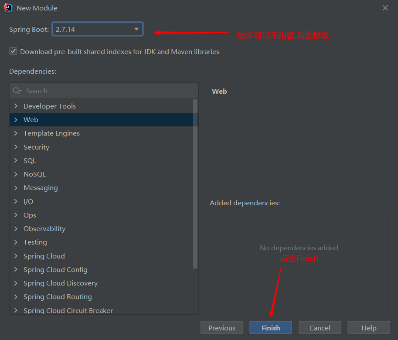The height and width of the screenshot is (340, 398).
Task: Select the SQL row
Action: click(x=101, y=160)
